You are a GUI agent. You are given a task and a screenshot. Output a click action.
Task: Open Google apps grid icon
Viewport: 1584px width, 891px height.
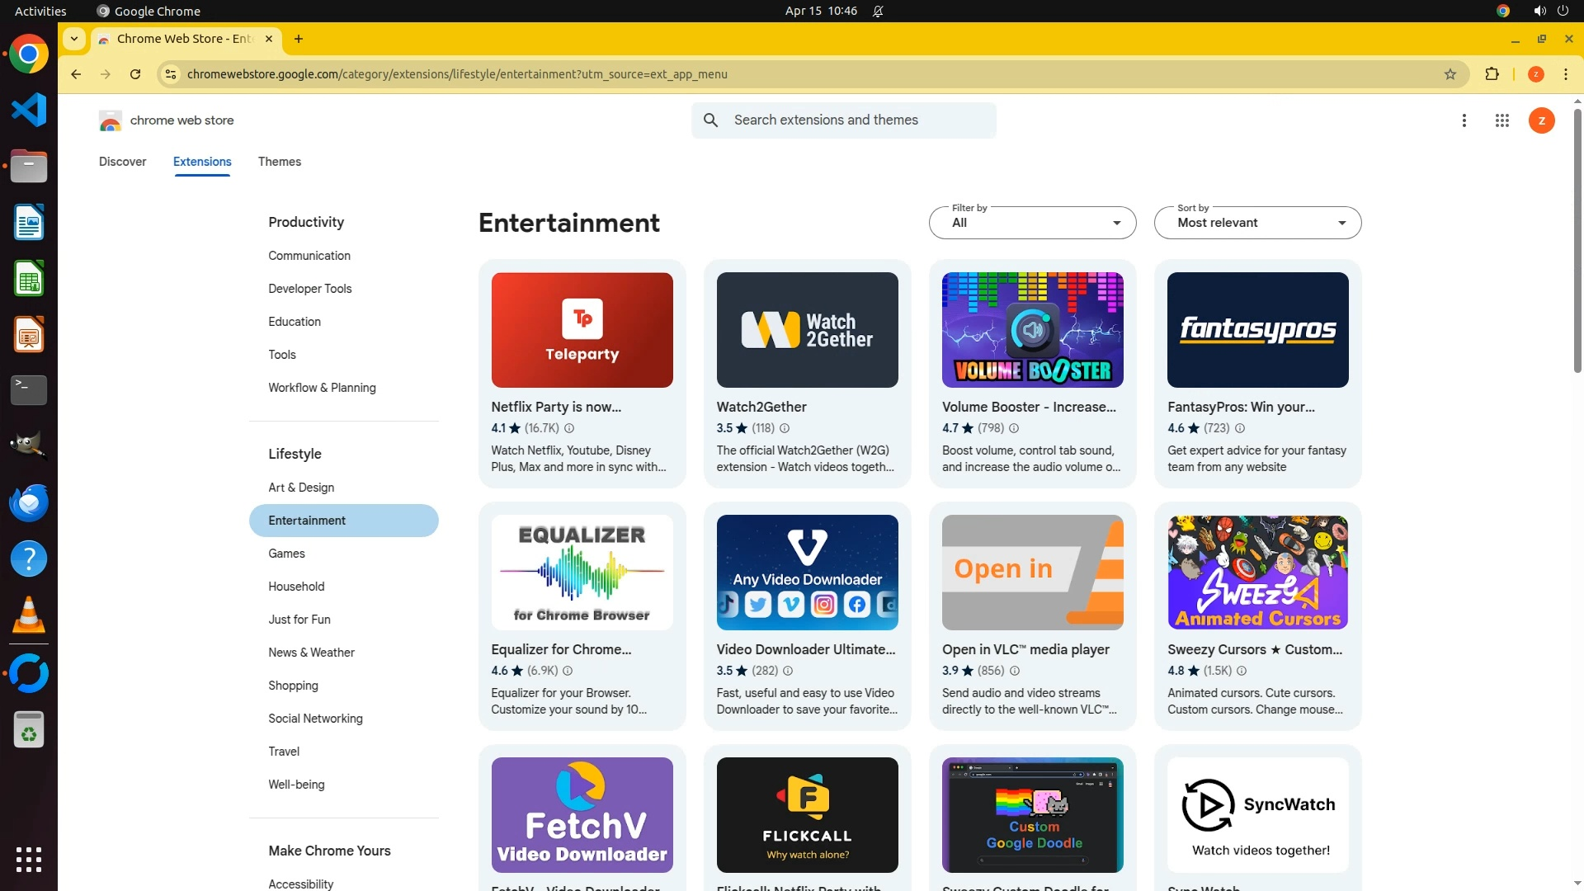pyautogui.click(x=1501, y=120)
